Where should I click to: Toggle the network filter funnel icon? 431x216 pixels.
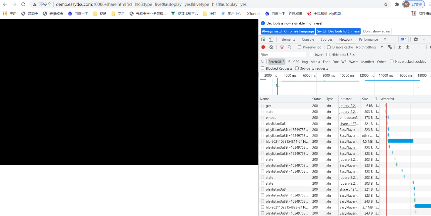[282, 47]
